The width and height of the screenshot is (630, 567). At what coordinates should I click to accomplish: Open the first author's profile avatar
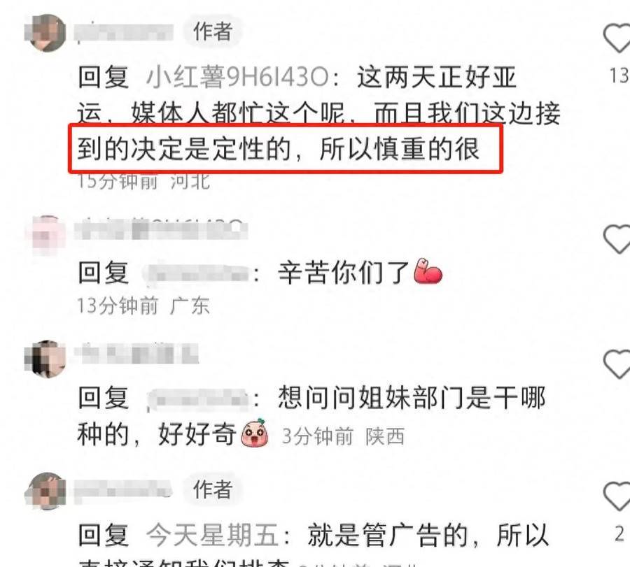[x=45, y=33]
